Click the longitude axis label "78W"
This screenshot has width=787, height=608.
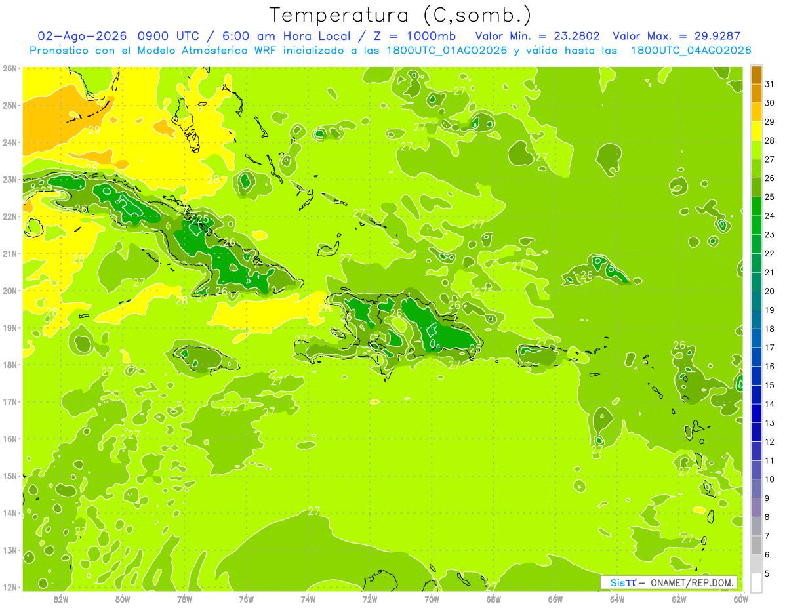click(x=184, y=599)
